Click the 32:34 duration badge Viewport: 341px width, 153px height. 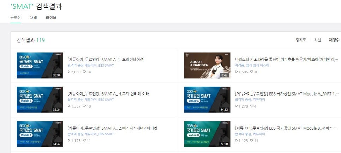[57, 75]
